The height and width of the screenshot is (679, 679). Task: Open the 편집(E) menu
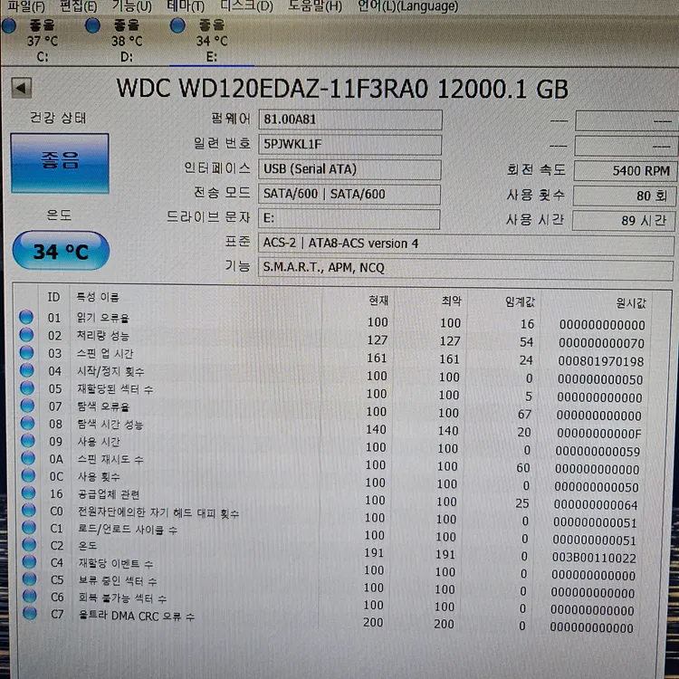[79, 6]
